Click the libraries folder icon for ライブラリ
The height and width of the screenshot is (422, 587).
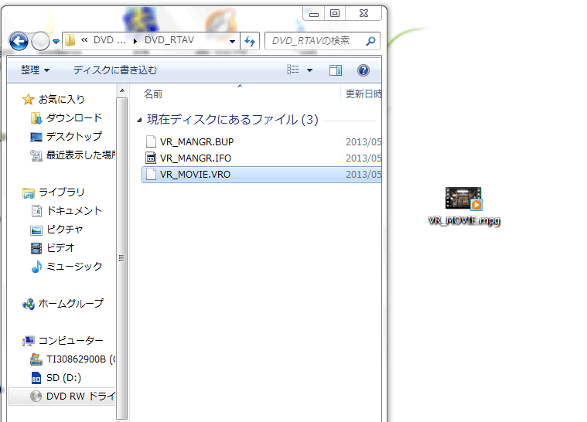click(29, 192)
